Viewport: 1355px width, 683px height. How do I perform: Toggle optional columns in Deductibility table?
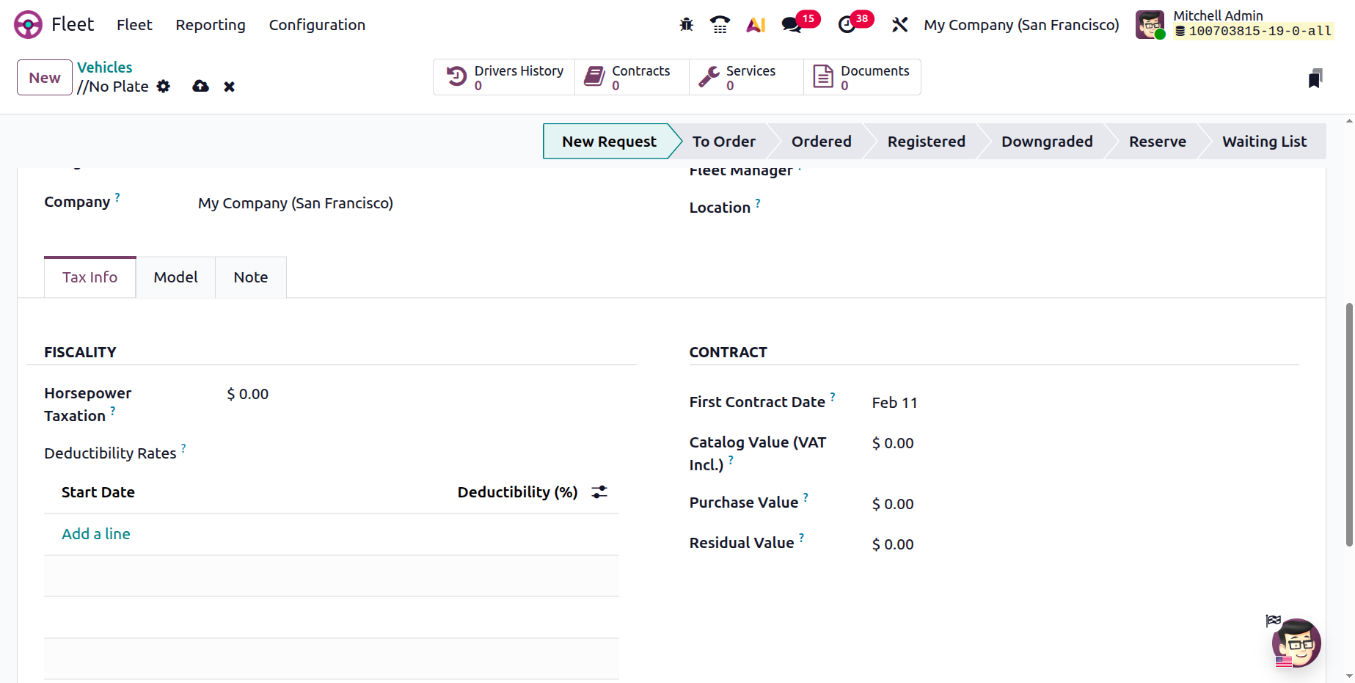tap(599, 492)
